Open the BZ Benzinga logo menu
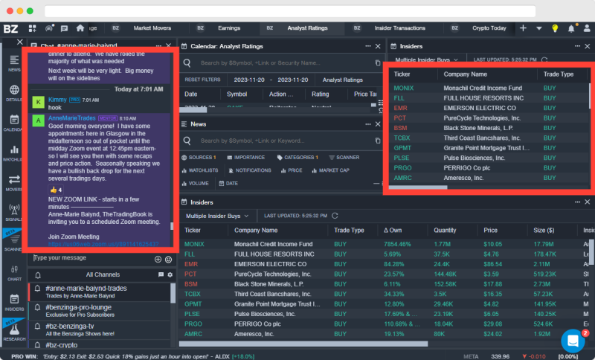Viewport: 595px width, 360px height. [x=10, y=28]
